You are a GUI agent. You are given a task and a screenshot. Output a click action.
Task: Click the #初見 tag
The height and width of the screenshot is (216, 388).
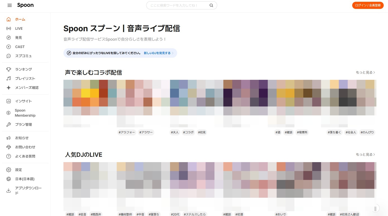click(202, 132)
